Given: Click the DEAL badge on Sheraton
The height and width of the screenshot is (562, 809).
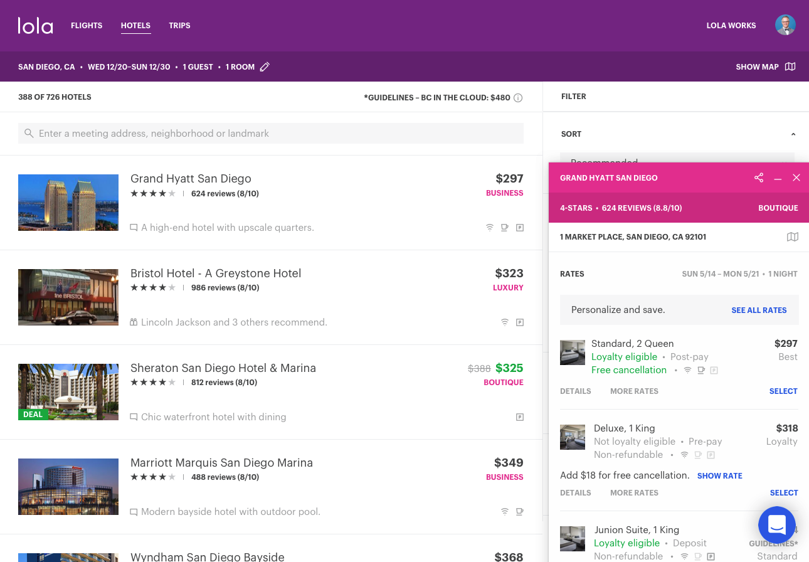Looking at the screenshot, I should (33, 414).
